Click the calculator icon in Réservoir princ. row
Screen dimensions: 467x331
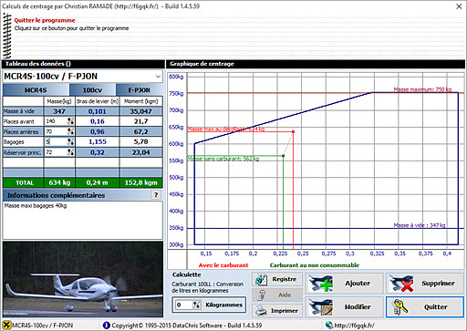70,152
